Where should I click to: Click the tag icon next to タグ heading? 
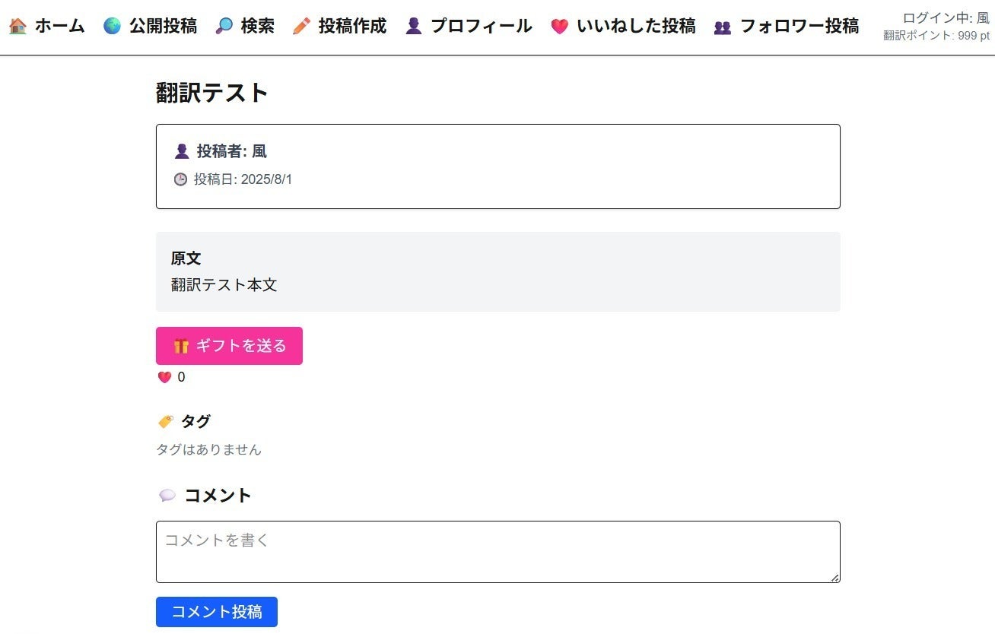(166, 420)
